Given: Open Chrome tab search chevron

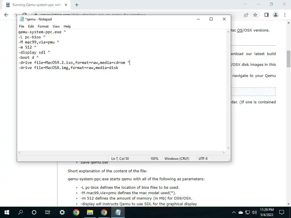Looking at the screenshot, I should pyautogui.click(x=245, y=4).
